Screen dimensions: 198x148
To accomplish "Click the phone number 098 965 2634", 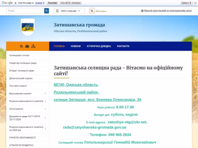I will [120, 135].
